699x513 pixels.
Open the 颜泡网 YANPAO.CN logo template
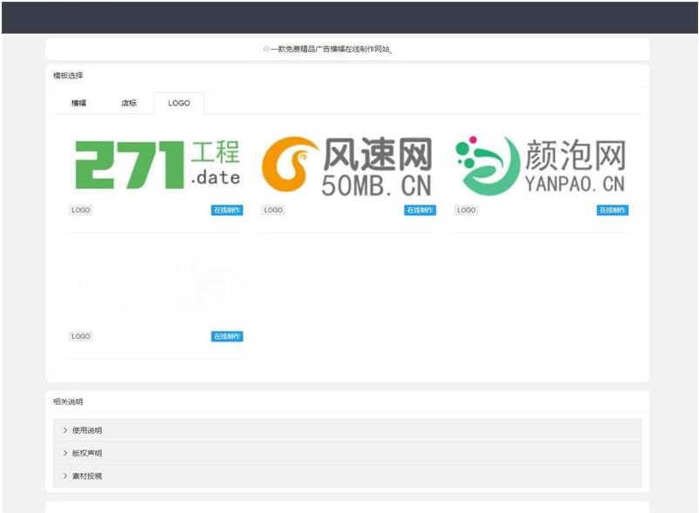[541, 165]
